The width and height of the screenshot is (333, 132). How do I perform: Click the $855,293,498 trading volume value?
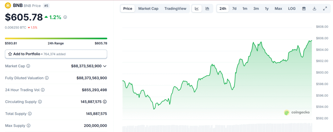[94, 90]
